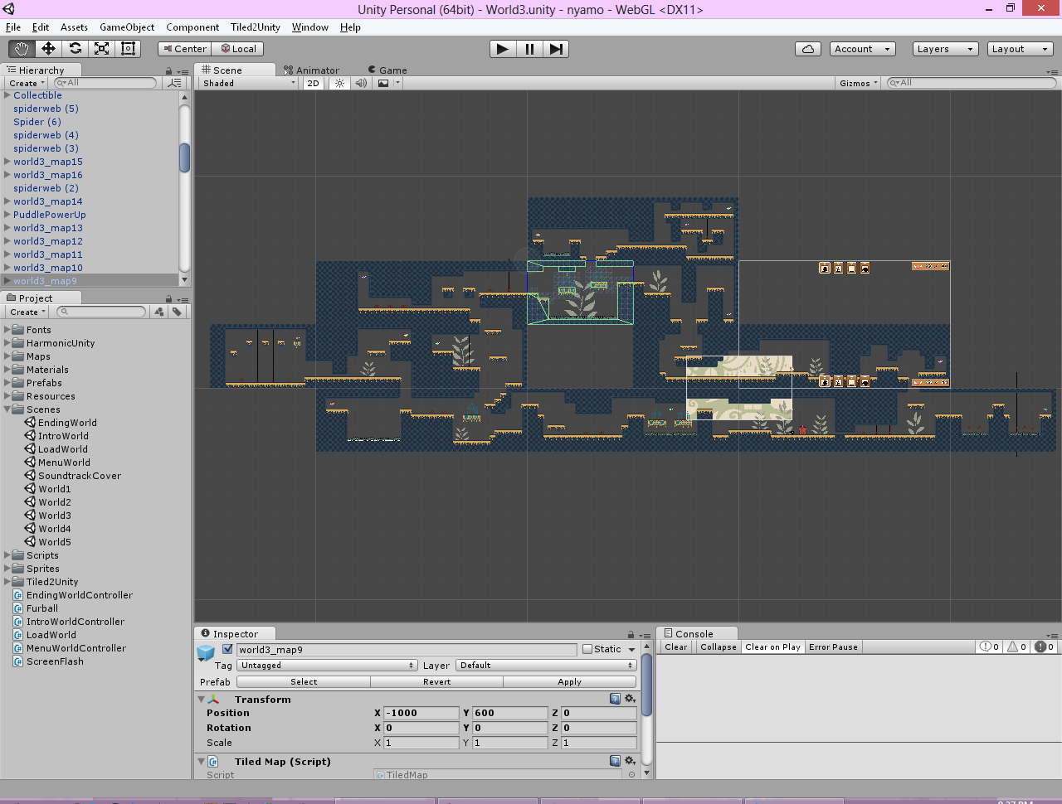
Task: Open the GameObject menu
Action: click(x=127, y=27)
